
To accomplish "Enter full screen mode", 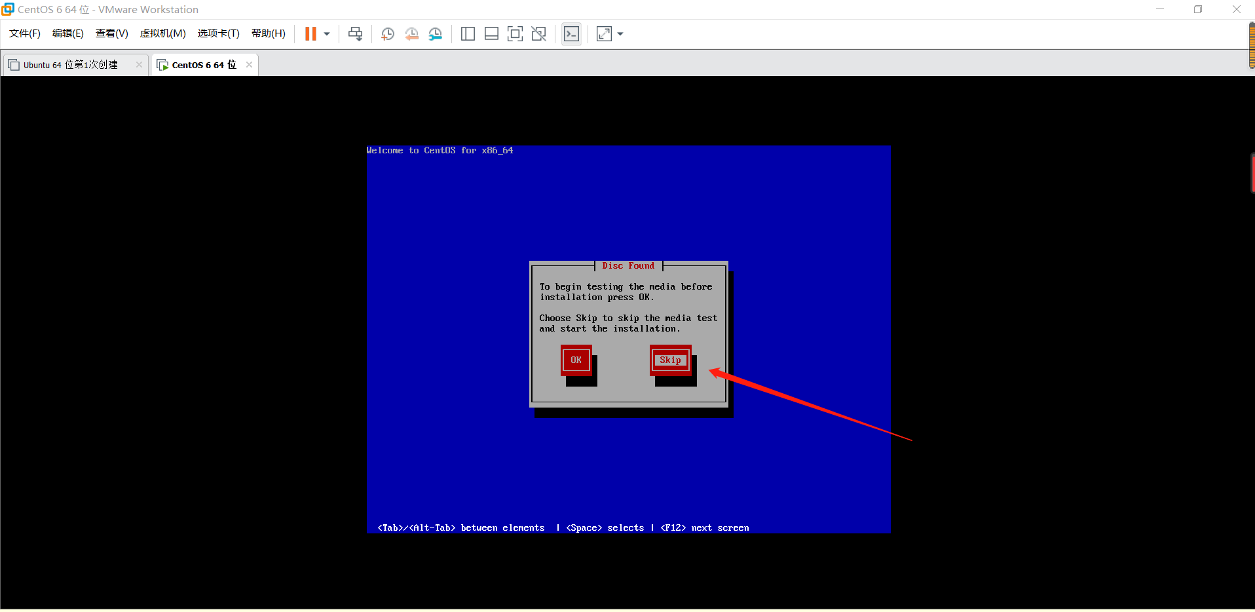I will tap(515, 34).
